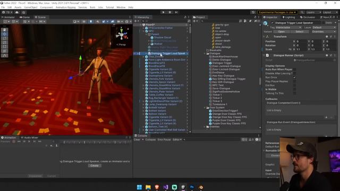Open the prefab Overrides dropdown

[324, 32]
